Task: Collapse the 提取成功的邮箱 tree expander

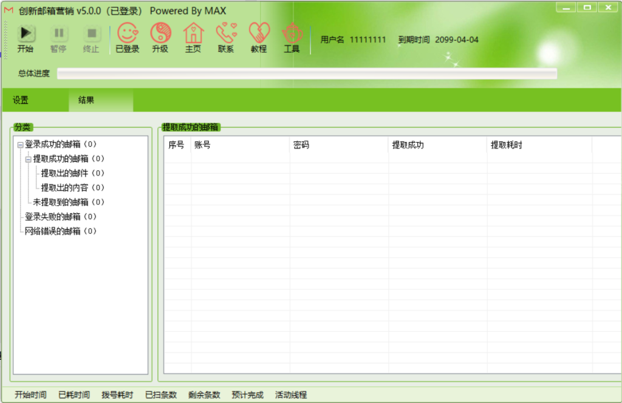Action: coord(28,159)
